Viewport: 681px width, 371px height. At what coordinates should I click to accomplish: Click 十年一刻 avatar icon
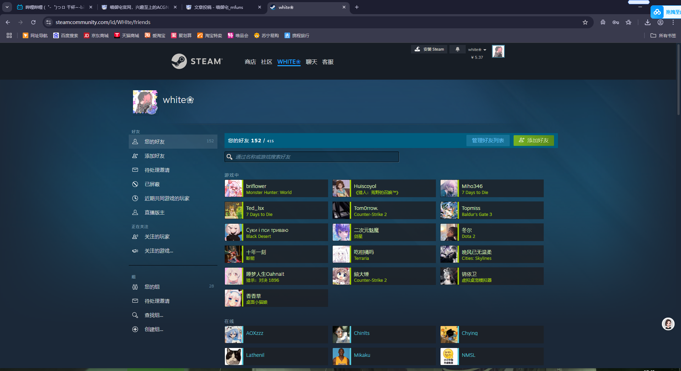coord(233,254)
